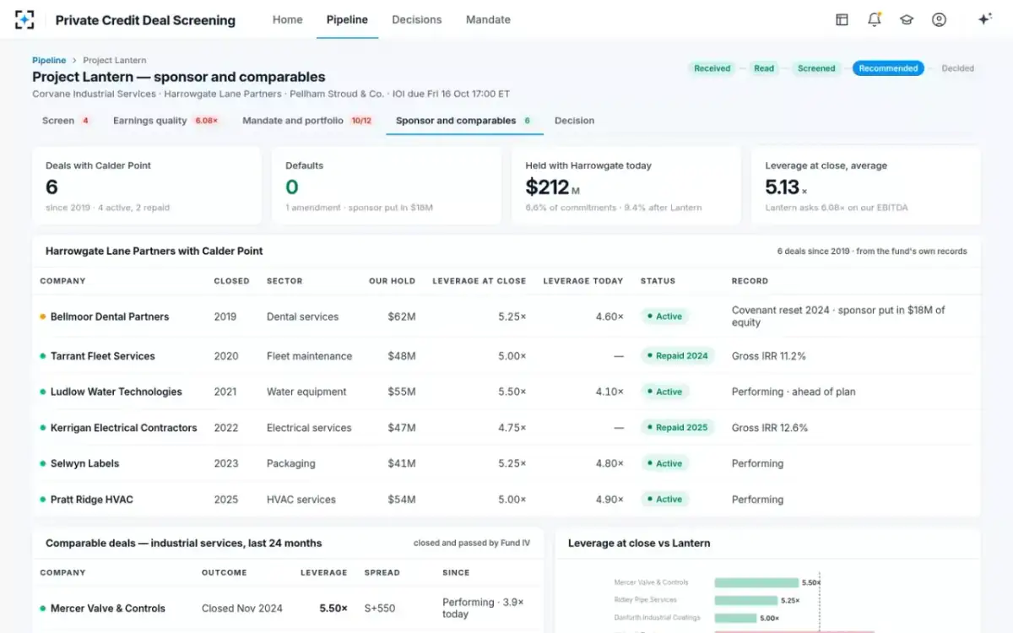The height and width of the screenshot is (633, 1013).
Task: Click the Closed column header
Action: pos(231,281)
